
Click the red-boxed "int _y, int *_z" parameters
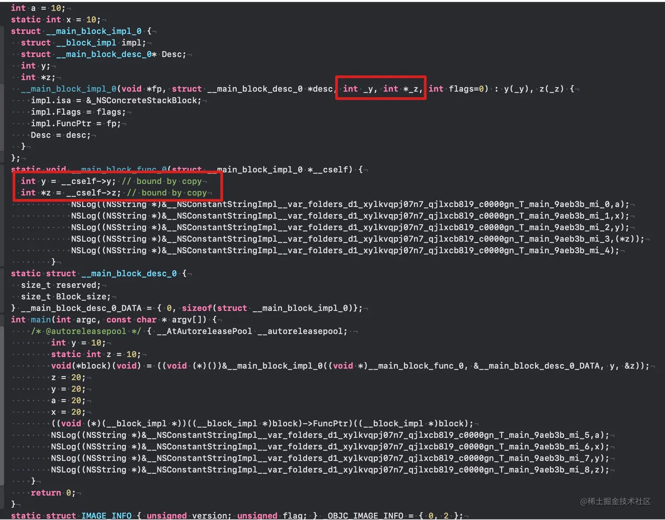(x=380, y=88)
